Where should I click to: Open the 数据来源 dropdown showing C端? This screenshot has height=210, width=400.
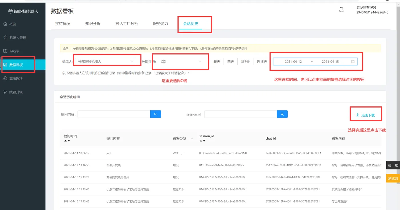(181, 61)
